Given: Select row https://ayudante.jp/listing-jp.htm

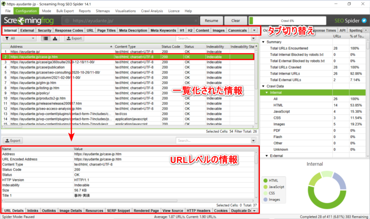Looking at the screenshot, I should click(x=128, y=88).
